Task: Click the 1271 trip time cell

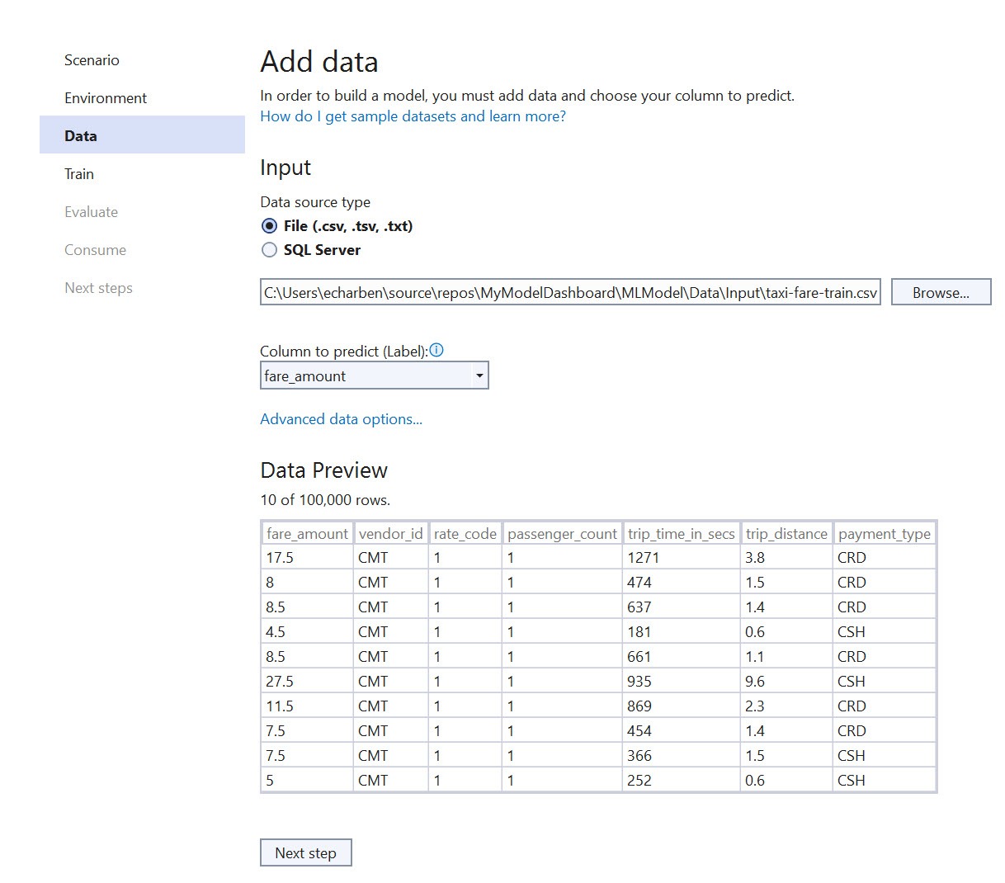Action: click(x=681, y=558)
